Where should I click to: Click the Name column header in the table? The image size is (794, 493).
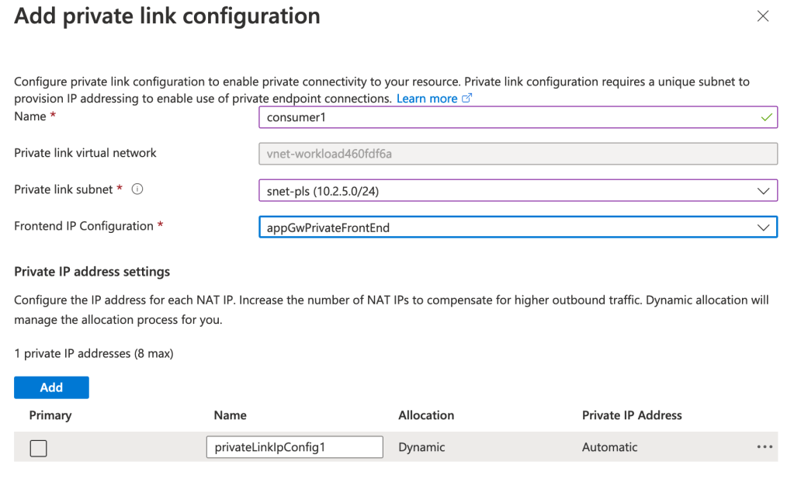coord(230,415)
